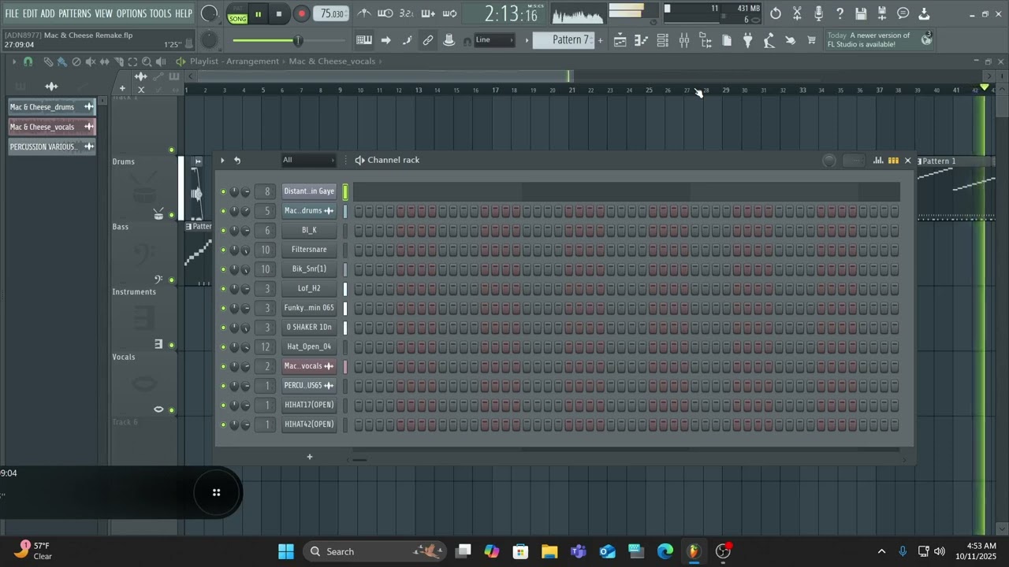Select the Mac..vocals channel indicator
Image resolution: width=1009 pixels, height=567 pixels.
[x=345, y=366]
